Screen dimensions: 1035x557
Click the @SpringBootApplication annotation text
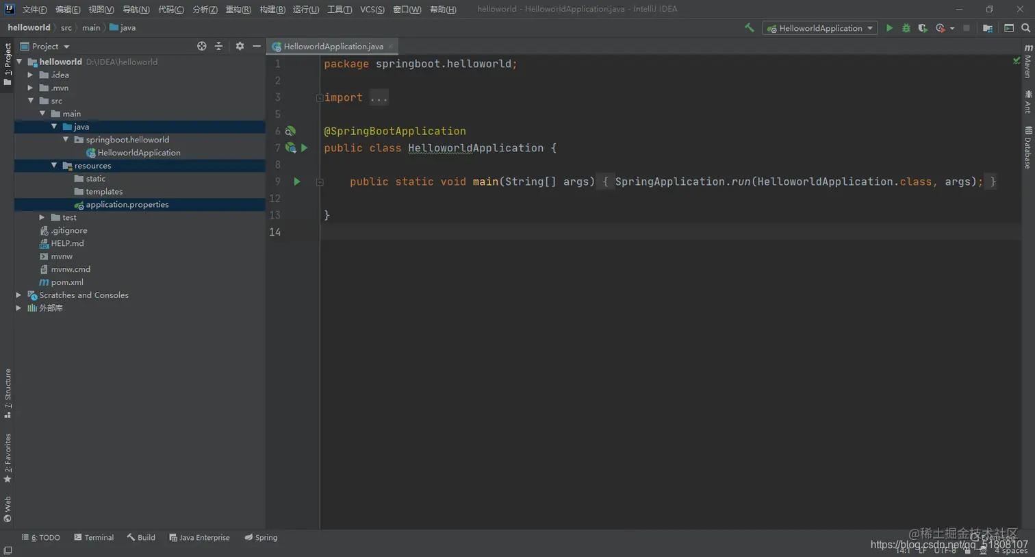(395, 132)
